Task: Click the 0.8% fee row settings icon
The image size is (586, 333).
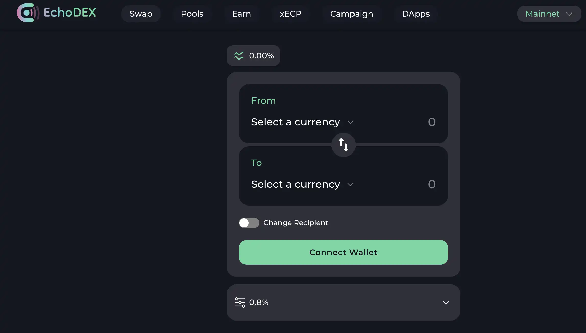Action: 240,302
